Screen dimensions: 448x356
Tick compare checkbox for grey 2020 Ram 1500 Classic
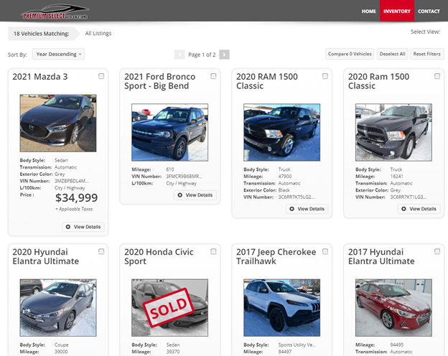click(x=437, y=76)
